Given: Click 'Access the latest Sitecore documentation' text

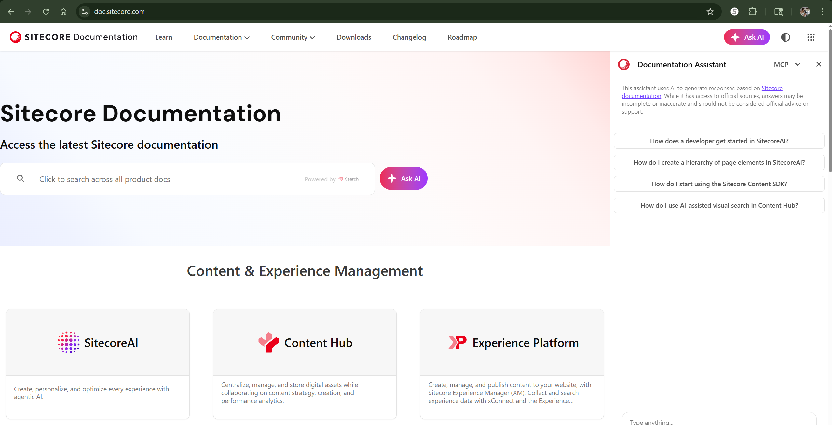Looking at the screenshot, I should (x=109, y=145).
